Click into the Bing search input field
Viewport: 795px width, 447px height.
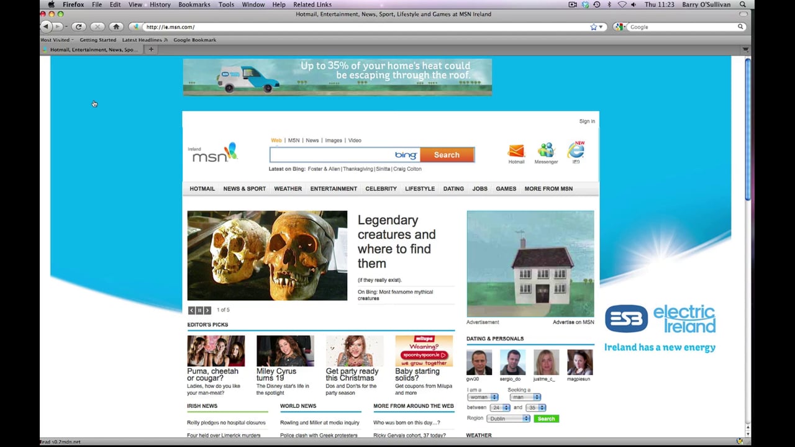coord(344,155)
